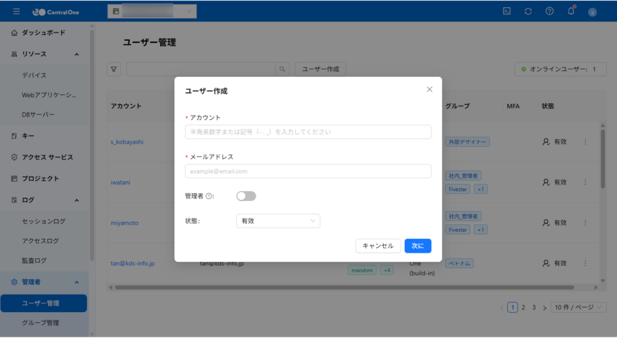Click the 次に button
The height and width of the screenshot is (338, 617).
click(x=418, y=246)
